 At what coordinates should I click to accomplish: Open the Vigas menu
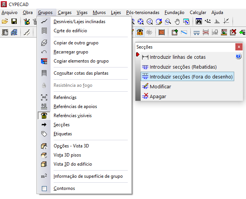point(82,13)
